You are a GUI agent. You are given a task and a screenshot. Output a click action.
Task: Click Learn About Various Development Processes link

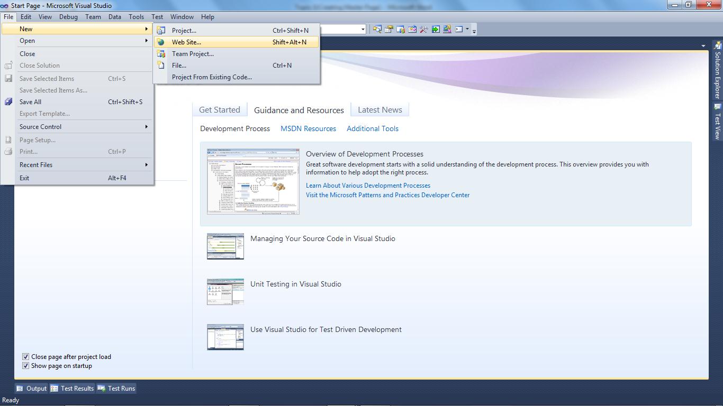[368, 186]
